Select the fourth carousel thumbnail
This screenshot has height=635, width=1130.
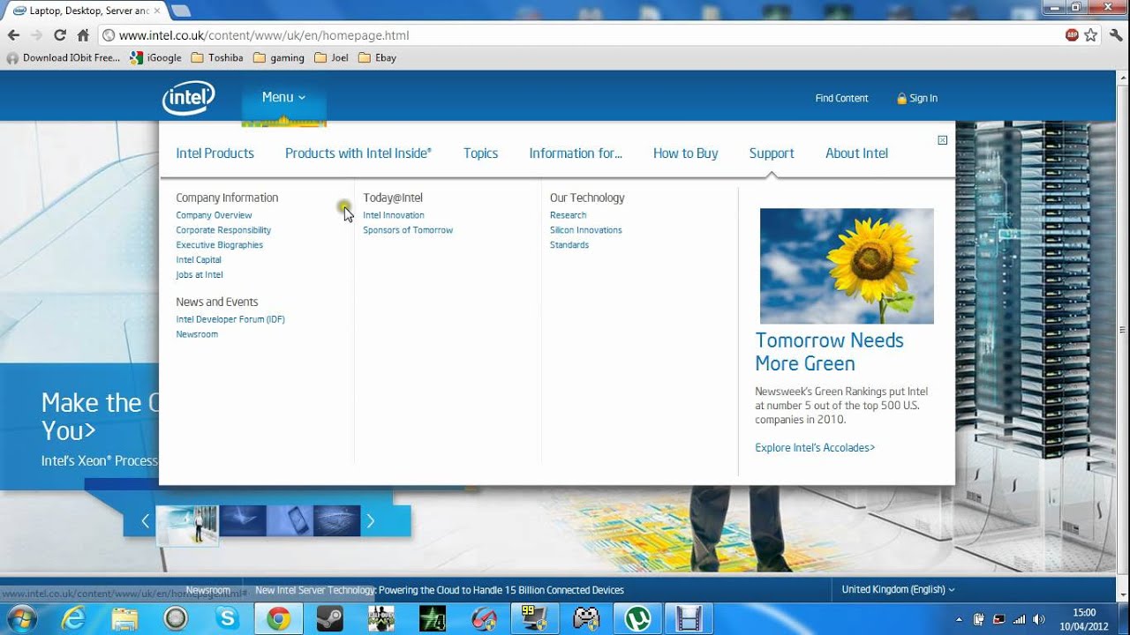pos(336,521)
